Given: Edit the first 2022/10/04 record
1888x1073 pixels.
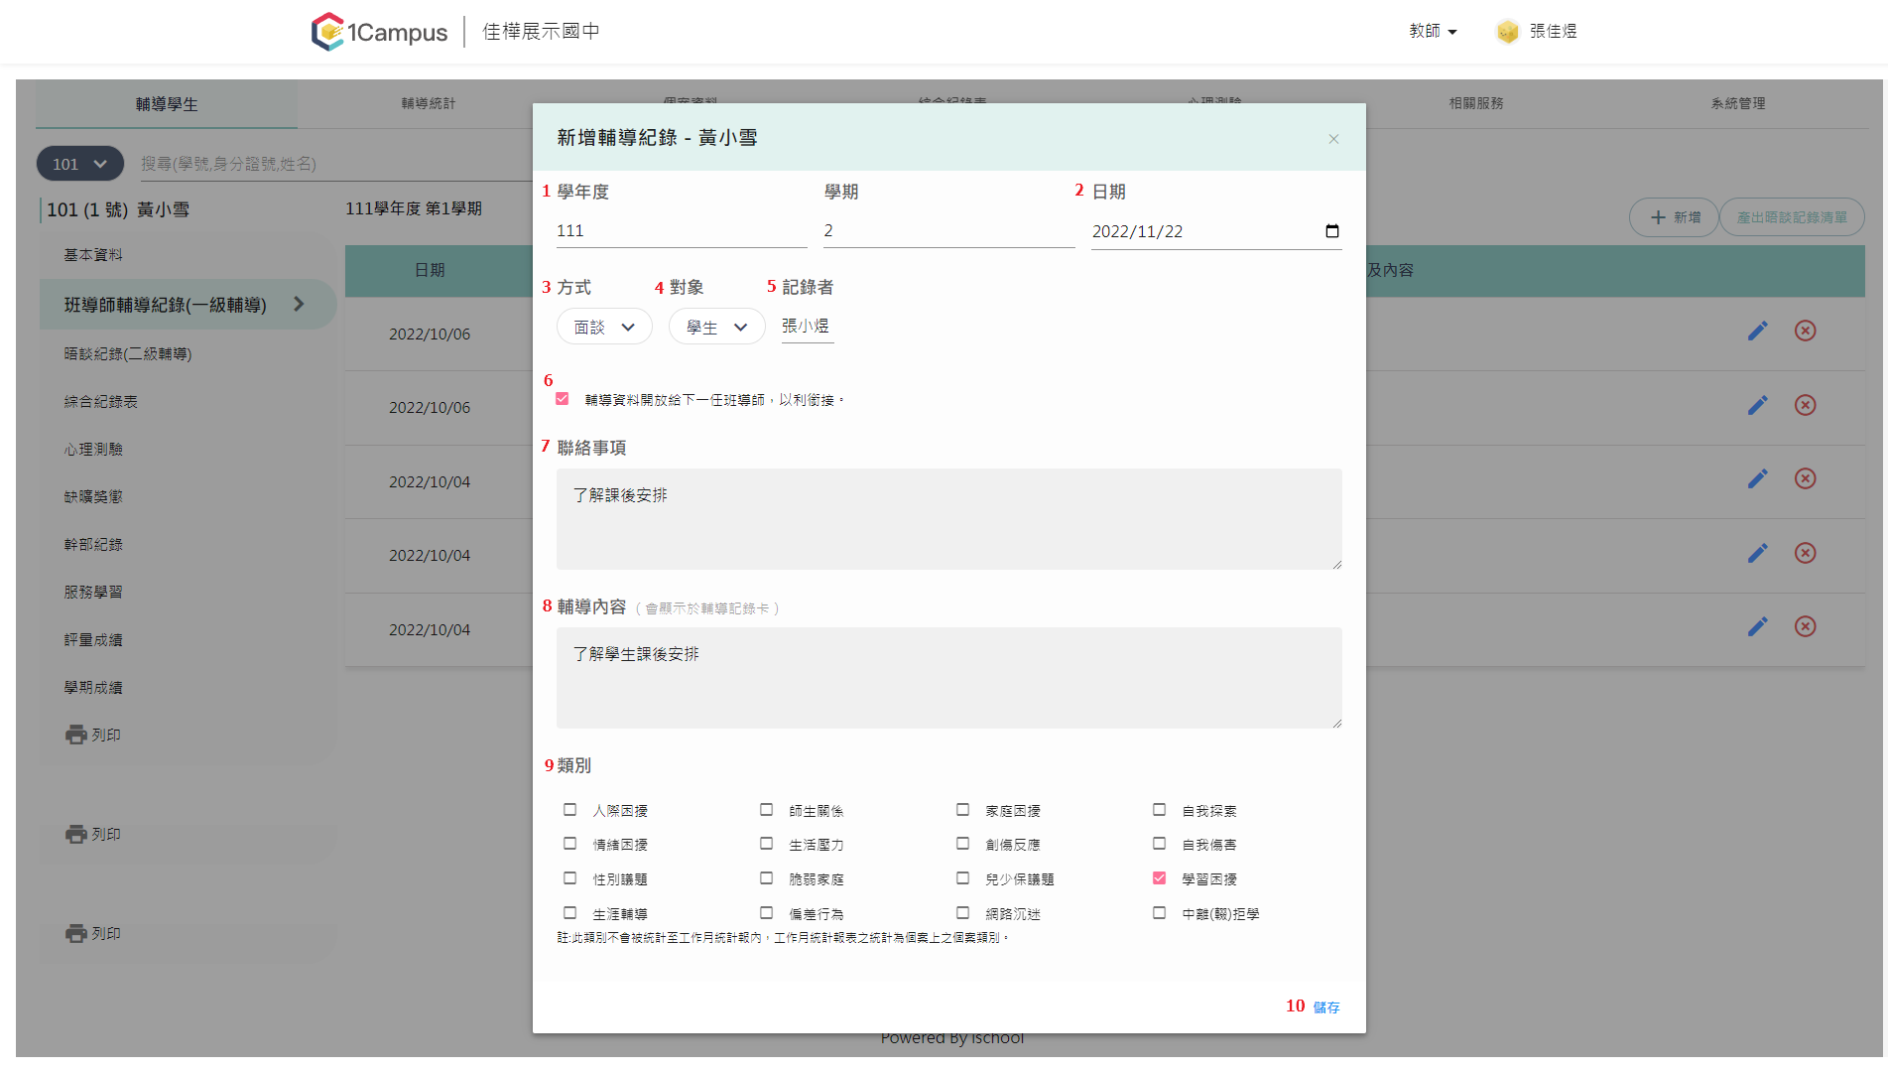Looking at the screenshot, I should pyautogui.click(x=1757, y=478).
